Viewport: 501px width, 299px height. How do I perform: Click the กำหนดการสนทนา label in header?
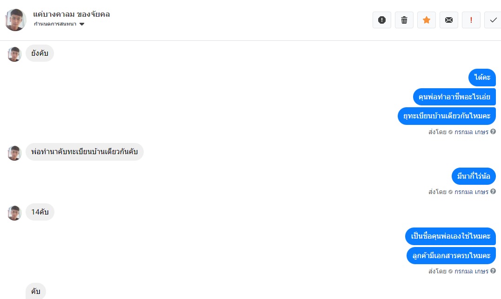point(55,24)
